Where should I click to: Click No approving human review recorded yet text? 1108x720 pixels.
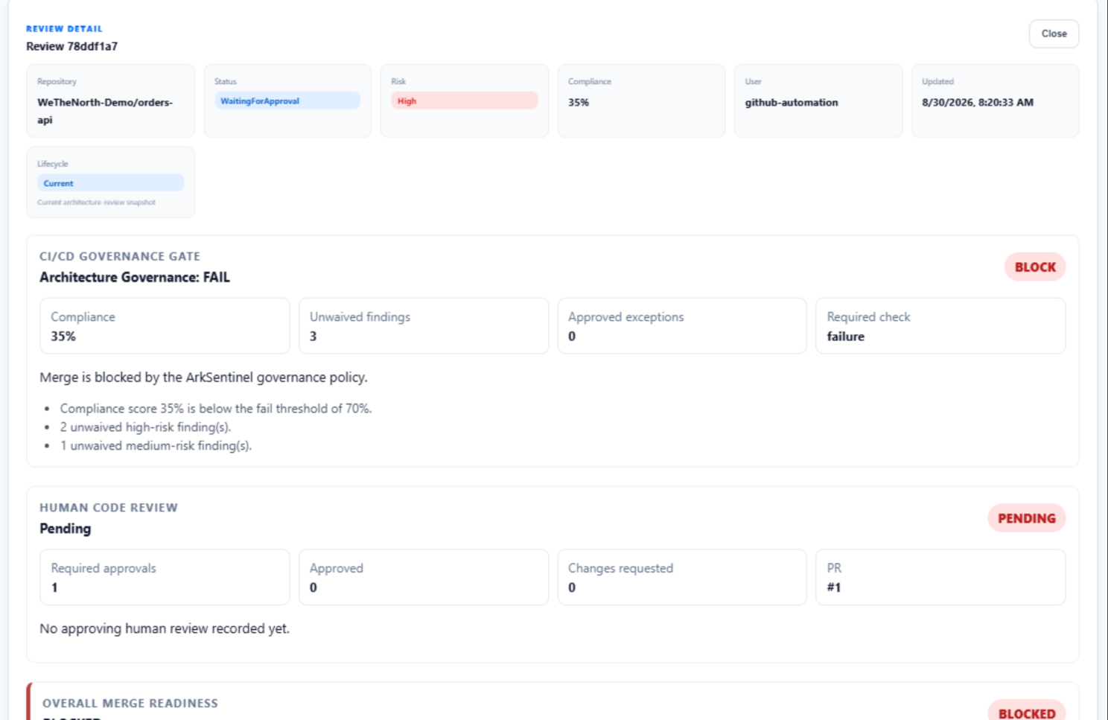coord(165,629)
